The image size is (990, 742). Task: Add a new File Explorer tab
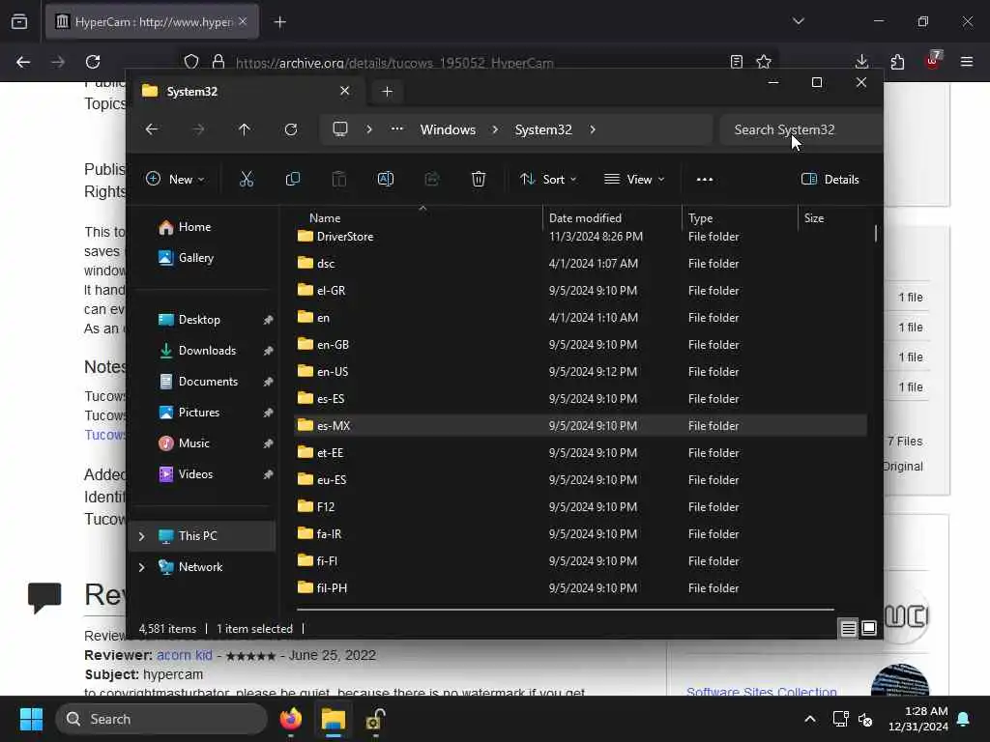(x=387, y=92)
